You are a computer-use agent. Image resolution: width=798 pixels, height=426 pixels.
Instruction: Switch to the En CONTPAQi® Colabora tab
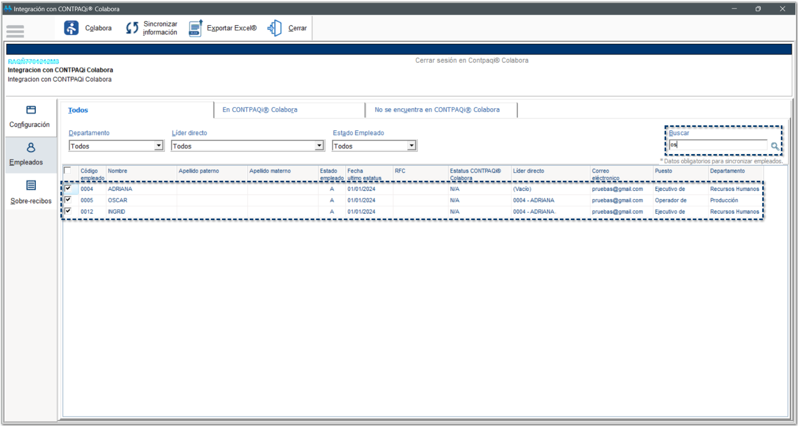[x=260, y=110]
